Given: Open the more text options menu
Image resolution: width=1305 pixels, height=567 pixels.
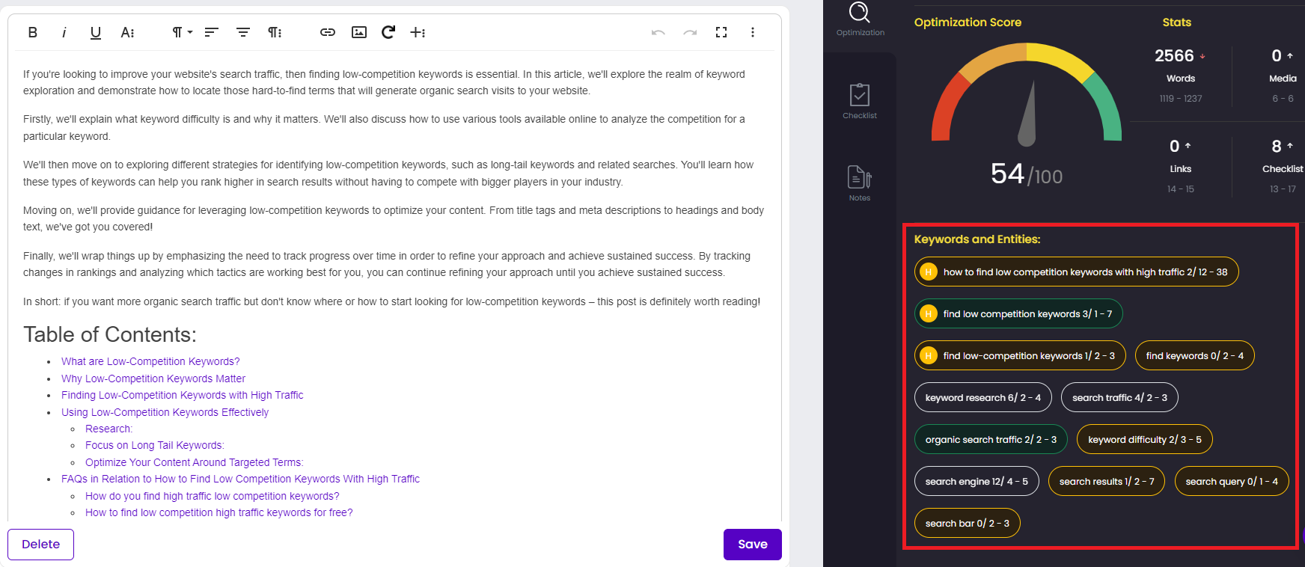Looking at the screenshot, I should coord(128,32).
